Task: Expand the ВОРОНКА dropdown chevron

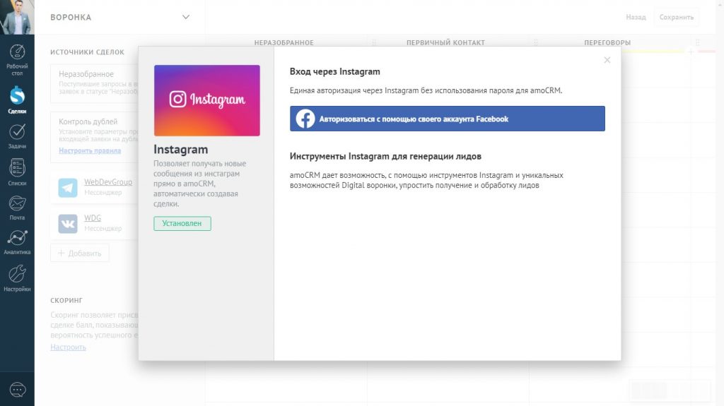Action: pyautogui.click(x=186, y=17)
